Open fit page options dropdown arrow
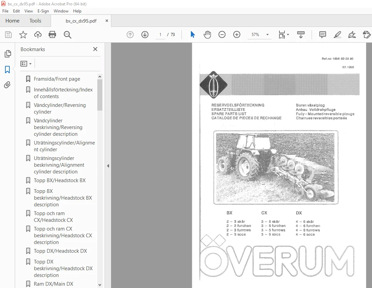 288,35
